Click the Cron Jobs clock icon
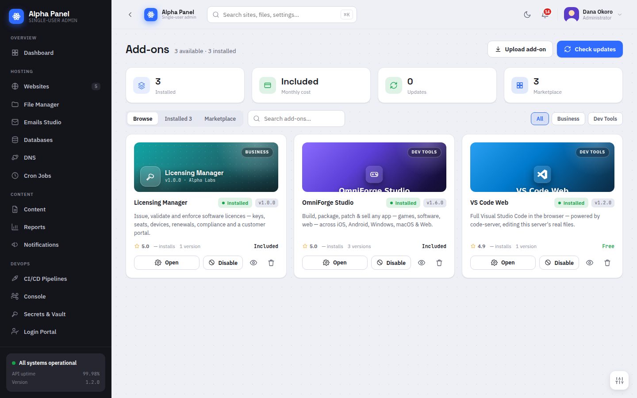Viewport: 637px width, 398px height. [x=15, y=176]
